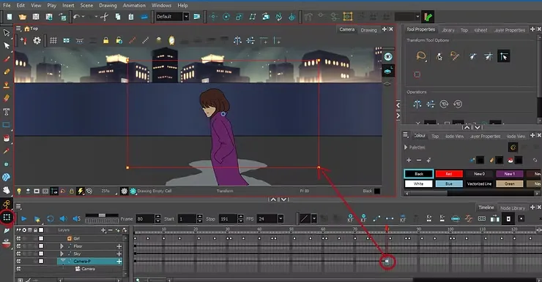Click the yellow padlock Lock icon
Image resolution: width=542 pixels, height=282 pixels.
(105, 41)
